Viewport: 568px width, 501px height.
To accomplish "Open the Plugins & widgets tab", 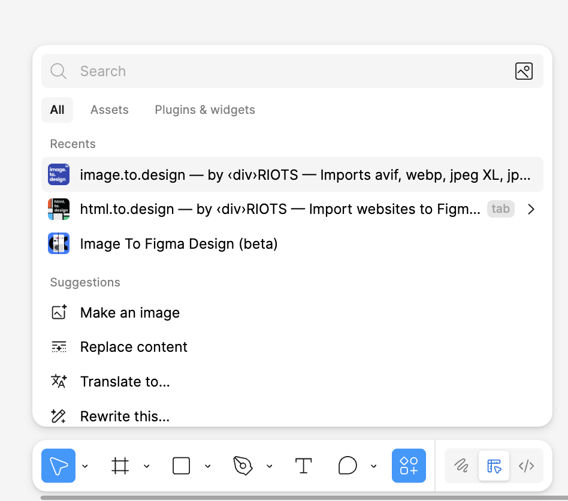I will 204,110.
